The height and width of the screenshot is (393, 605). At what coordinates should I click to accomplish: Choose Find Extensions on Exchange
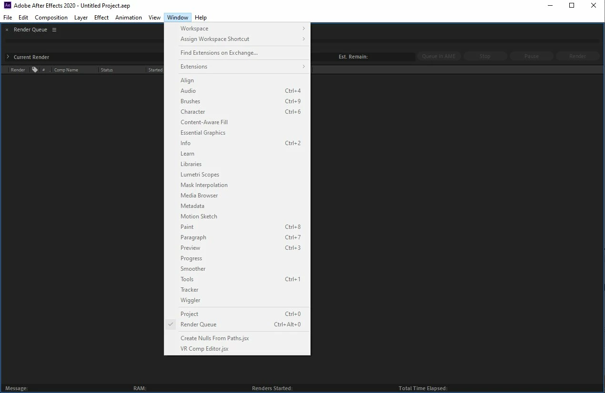pos(237,53)
